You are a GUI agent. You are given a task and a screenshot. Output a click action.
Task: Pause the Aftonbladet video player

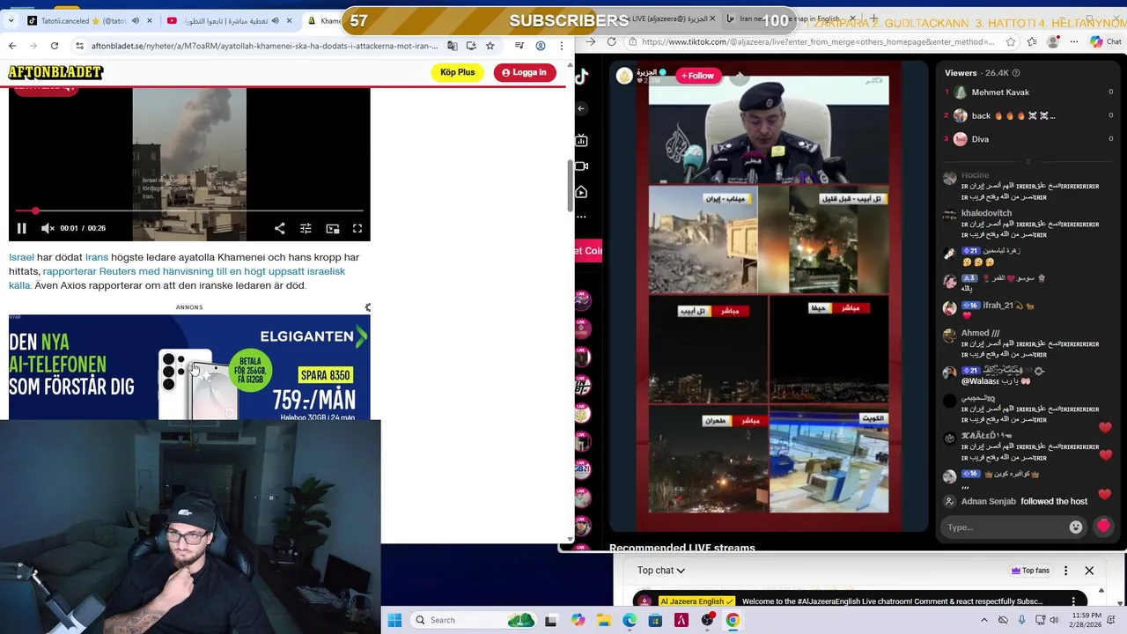(22, 228)
